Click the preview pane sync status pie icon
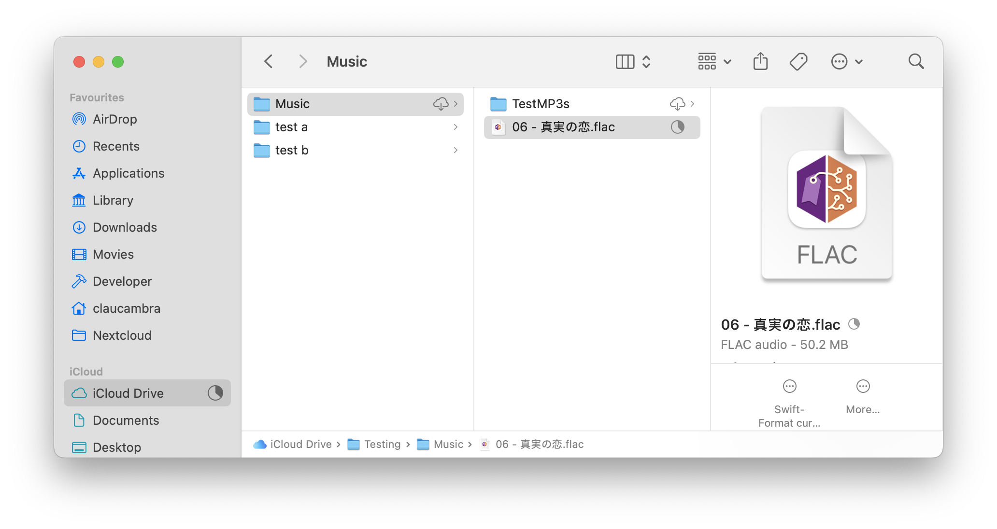 854,324
